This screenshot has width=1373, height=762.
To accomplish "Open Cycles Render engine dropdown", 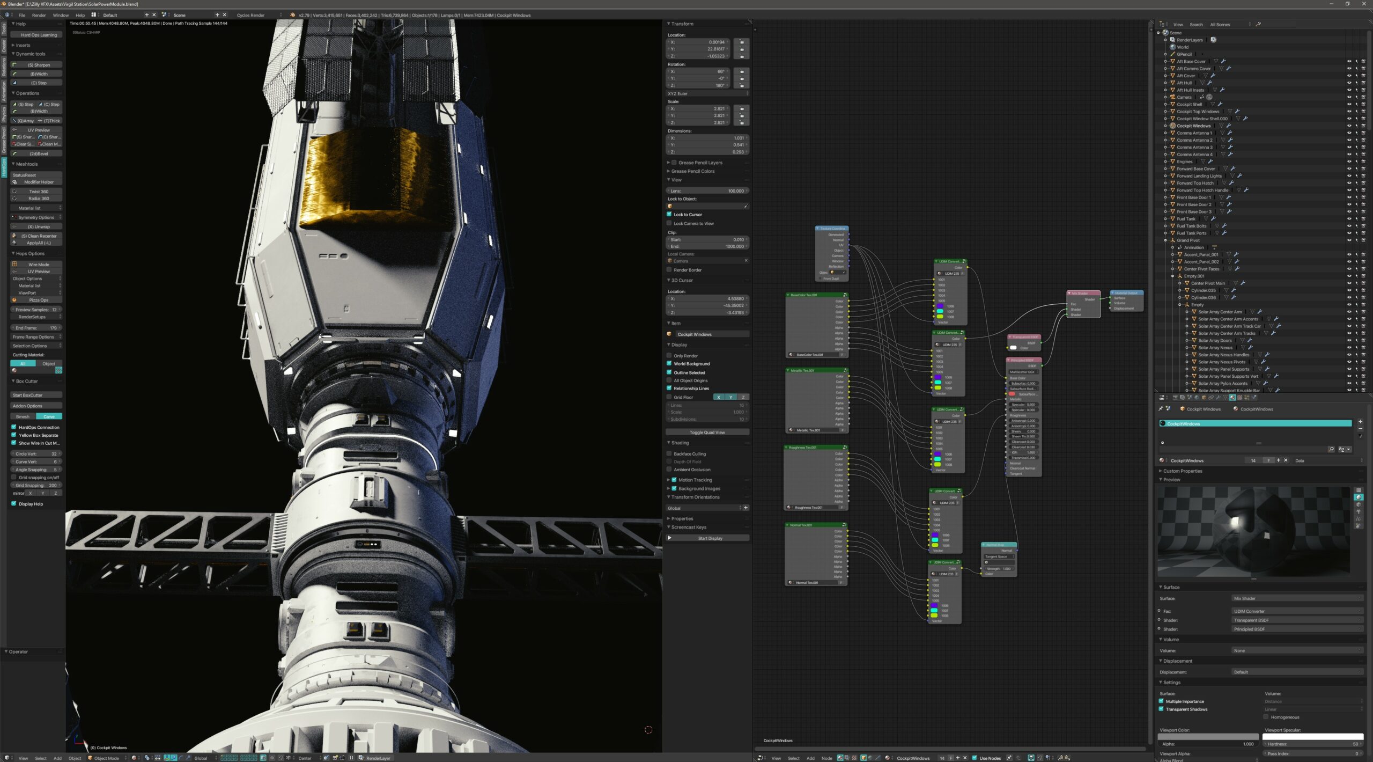I will coord(259,15).
